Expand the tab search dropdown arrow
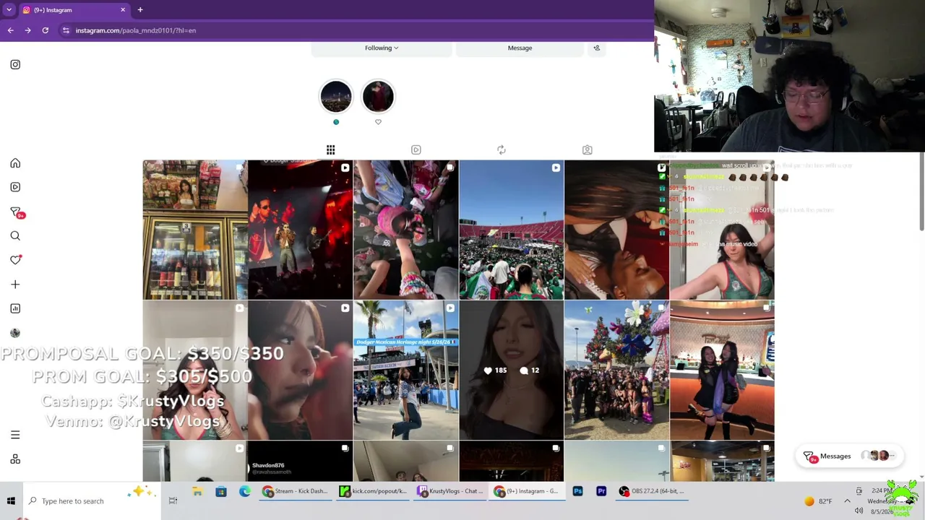The image size is (925, 520). coord(9,10)
